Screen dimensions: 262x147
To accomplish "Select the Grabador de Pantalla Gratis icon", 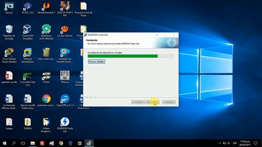I will pyautogui.click(x=65, y=56).
